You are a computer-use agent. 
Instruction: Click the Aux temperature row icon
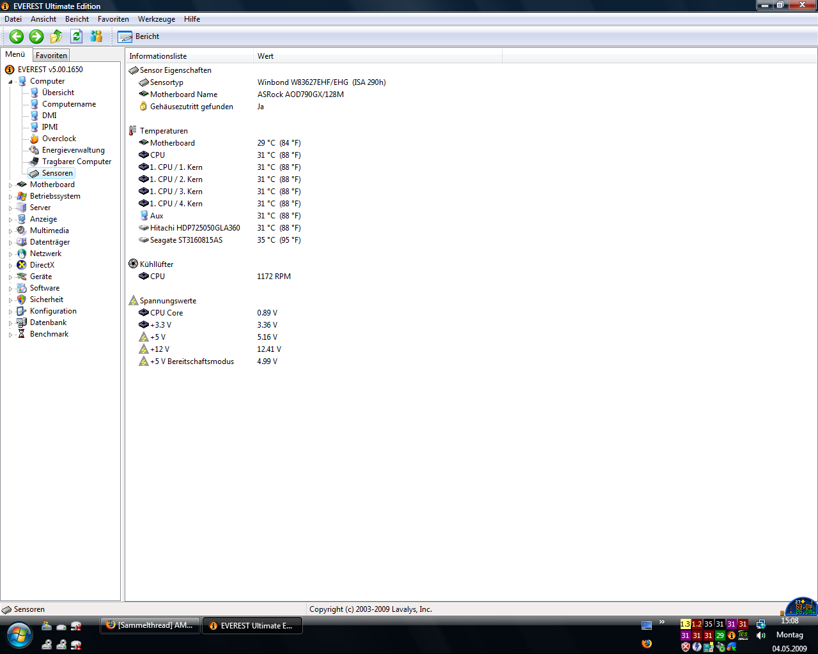click(x=144, y=216)
